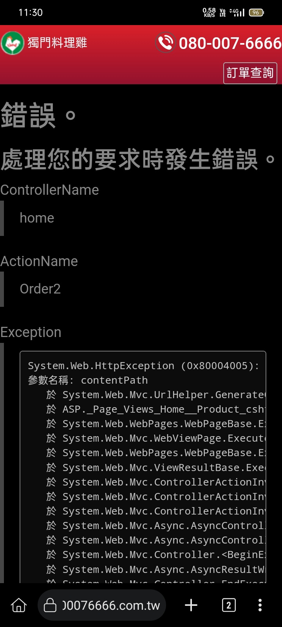Tap the 4G signal strength indicator

point(237,13)
